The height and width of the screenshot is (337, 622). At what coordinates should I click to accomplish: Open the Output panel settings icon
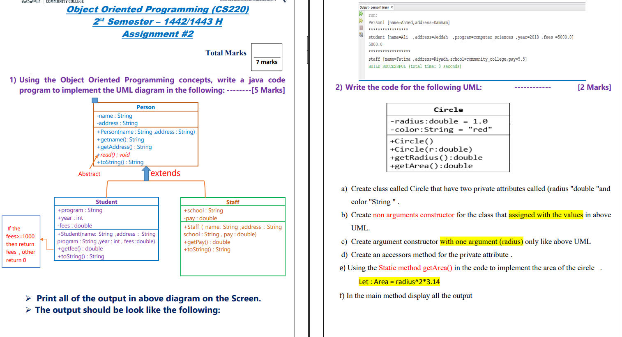pyautogui.click(x=361, y=35)
